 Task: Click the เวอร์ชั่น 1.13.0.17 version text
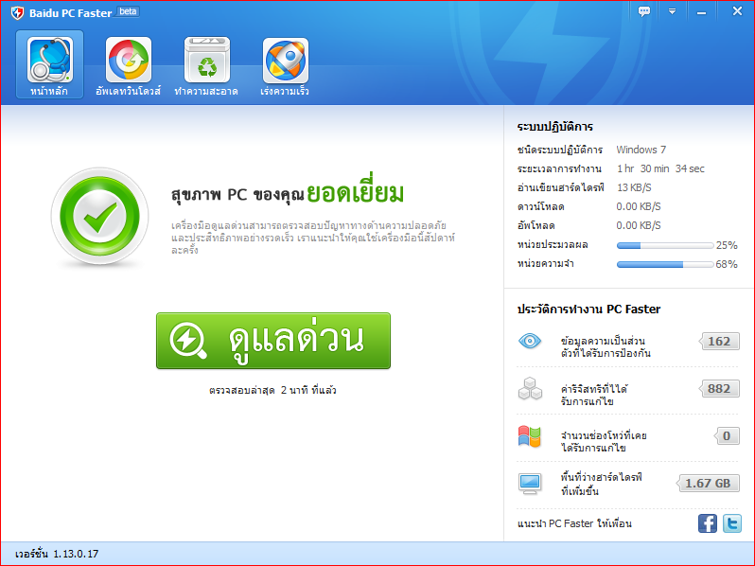(57, 554)
